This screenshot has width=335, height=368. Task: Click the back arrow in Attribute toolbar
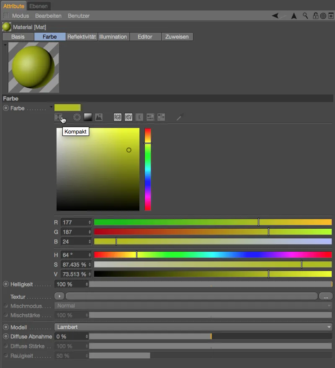point(275,16)
